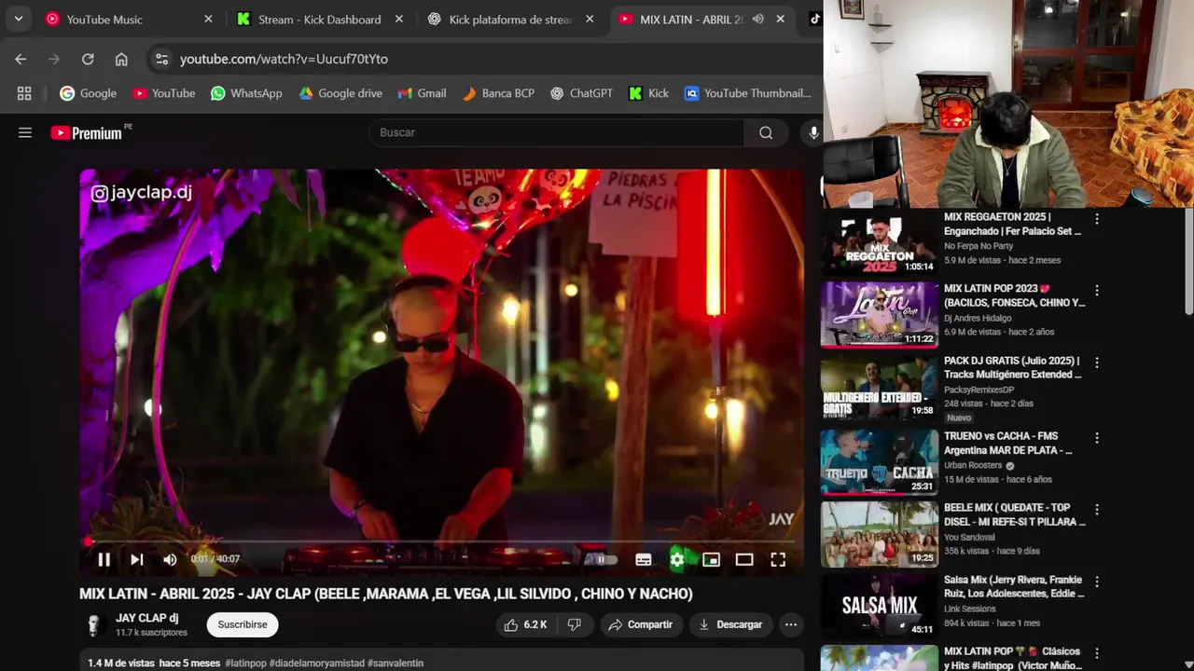Select the MIX LATIN - ABRIL tab

pos(691,19)
